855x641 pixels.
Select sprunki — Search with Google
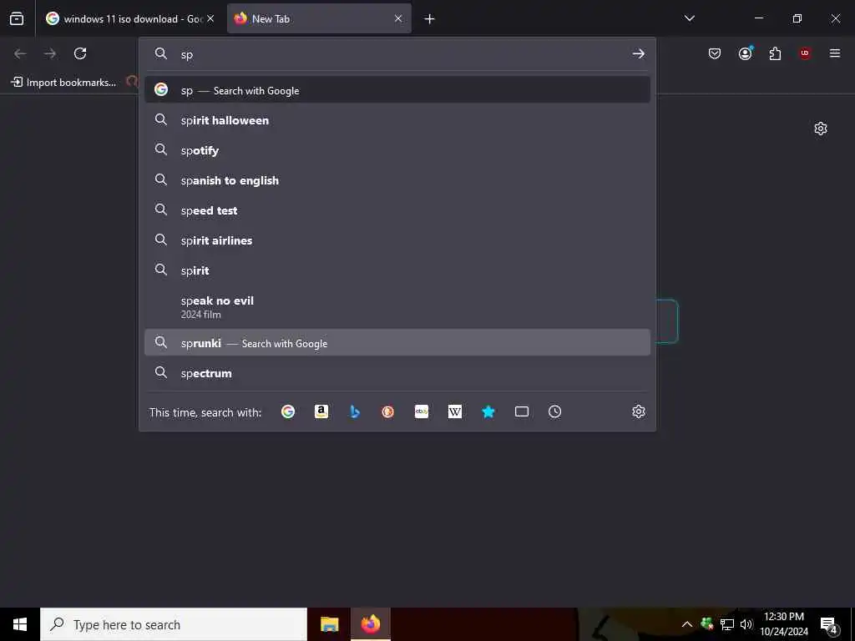(397, 343)
